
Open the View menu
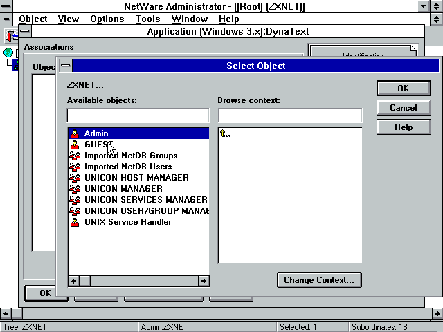[69, 19]
